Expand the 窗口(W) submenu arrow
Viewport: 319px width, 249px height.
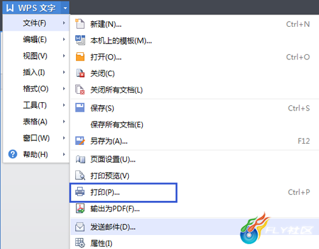click(64, 138)
